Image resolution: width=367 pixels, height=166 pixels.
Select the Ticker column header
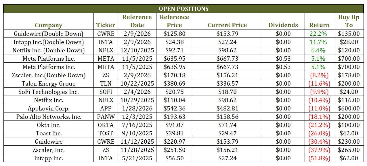pos(106,25)
